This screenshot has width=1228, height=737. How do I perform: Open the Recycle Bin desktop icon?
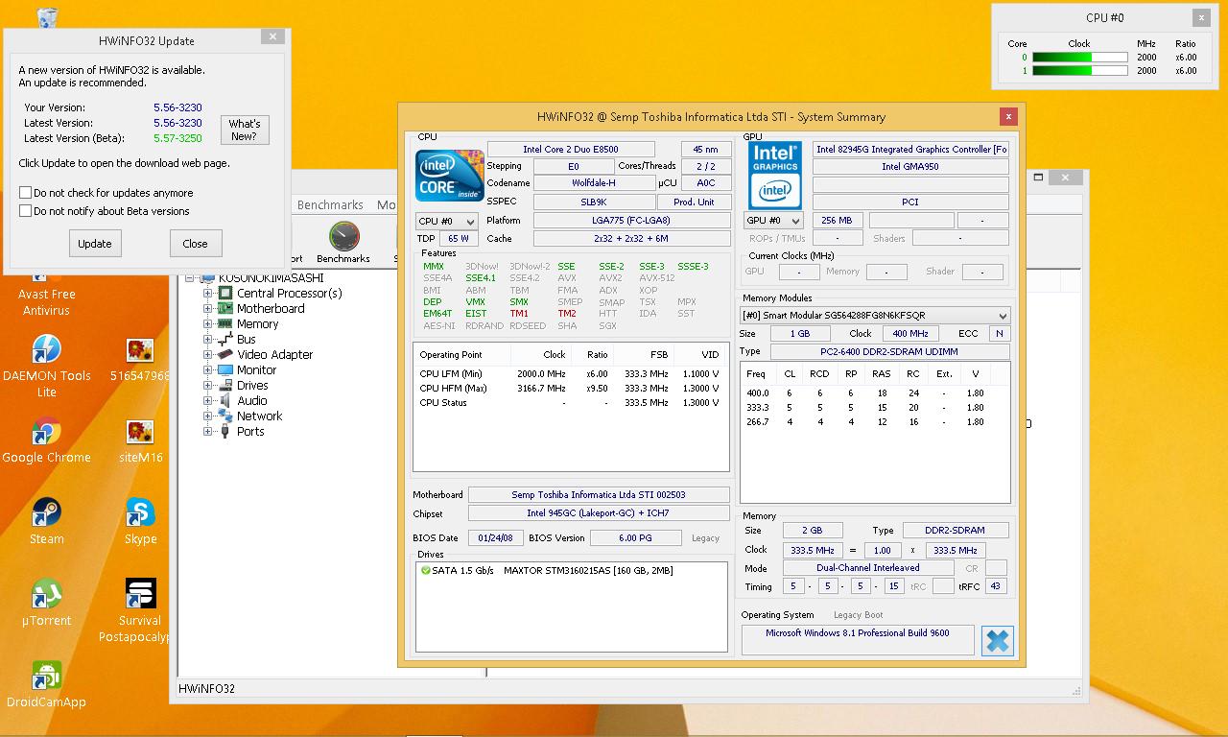pyautogui.click(x=46, y=18)
